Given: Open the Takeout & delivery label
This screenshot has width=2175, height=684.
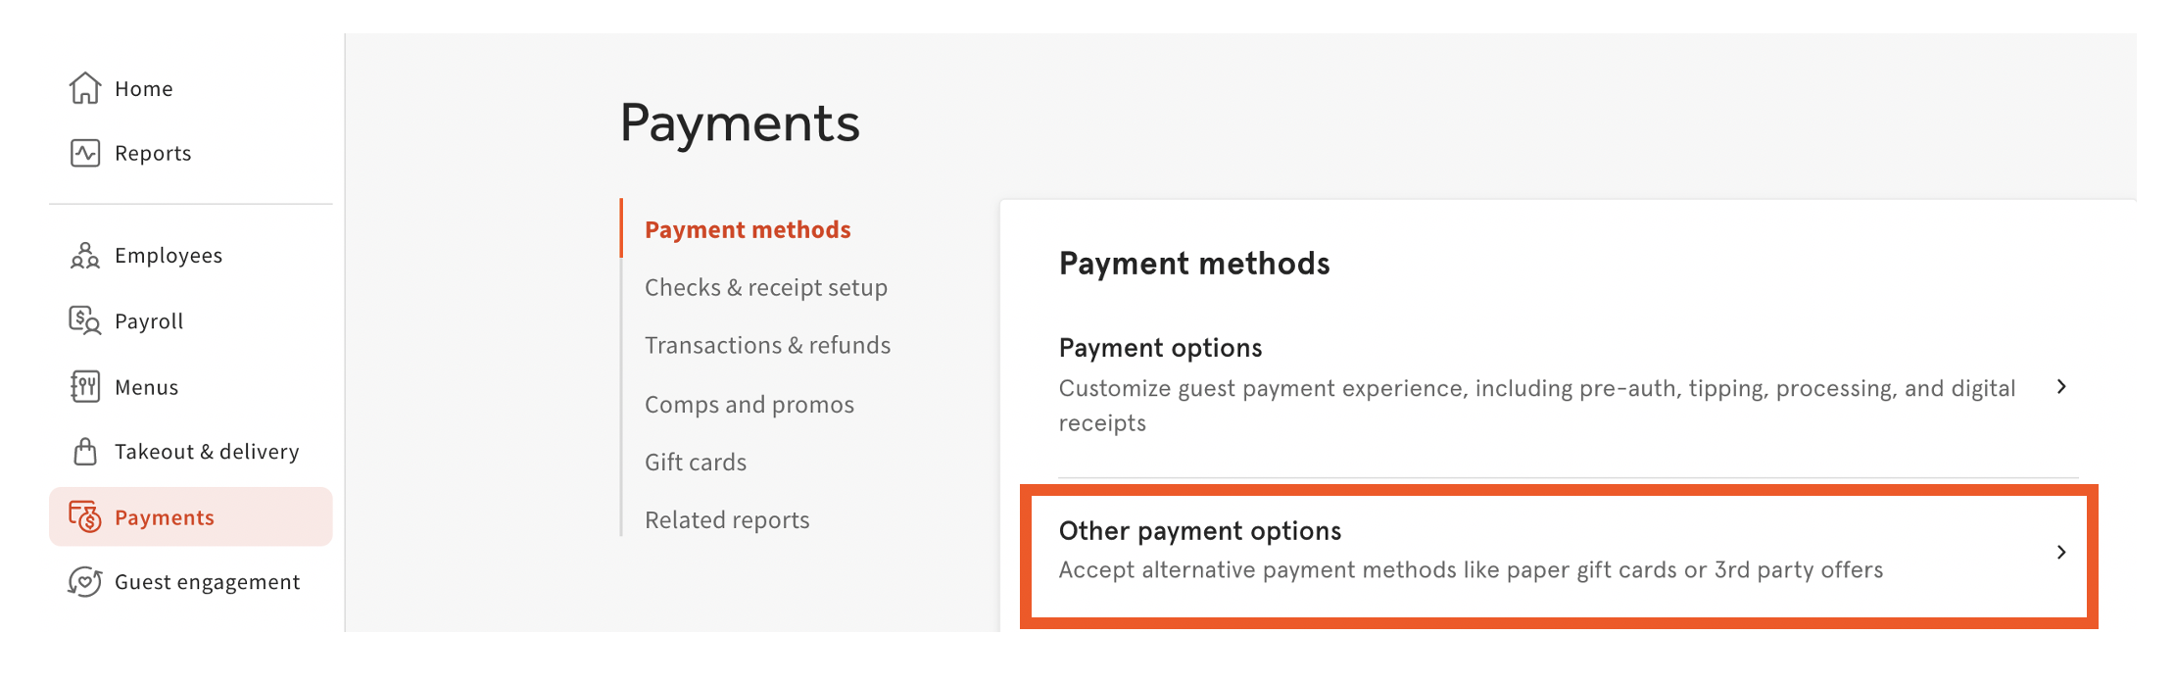Looking at the screenshot, I should [x=207, y=452].
